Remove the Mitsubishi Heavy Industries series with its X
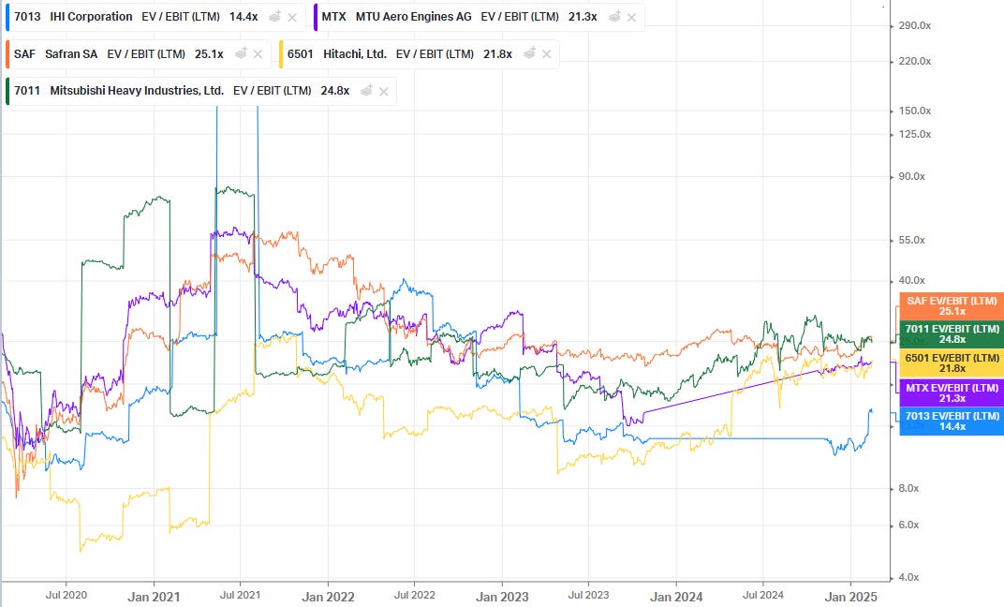1004x607 pixels. [384, 92]
